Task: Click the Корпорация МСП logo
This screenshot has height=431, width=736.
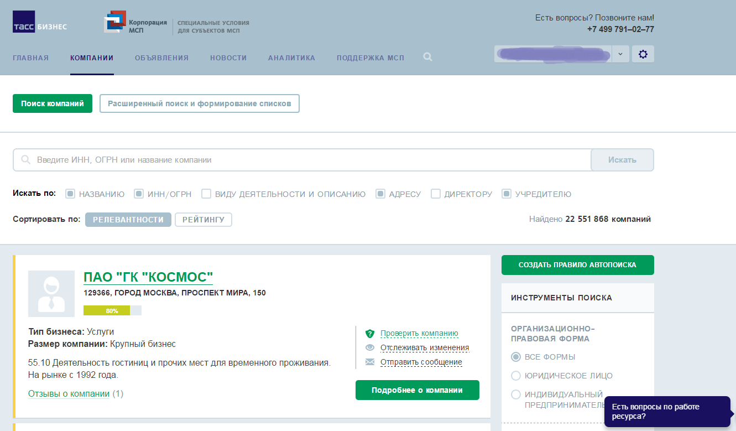Action: [135, 23]
